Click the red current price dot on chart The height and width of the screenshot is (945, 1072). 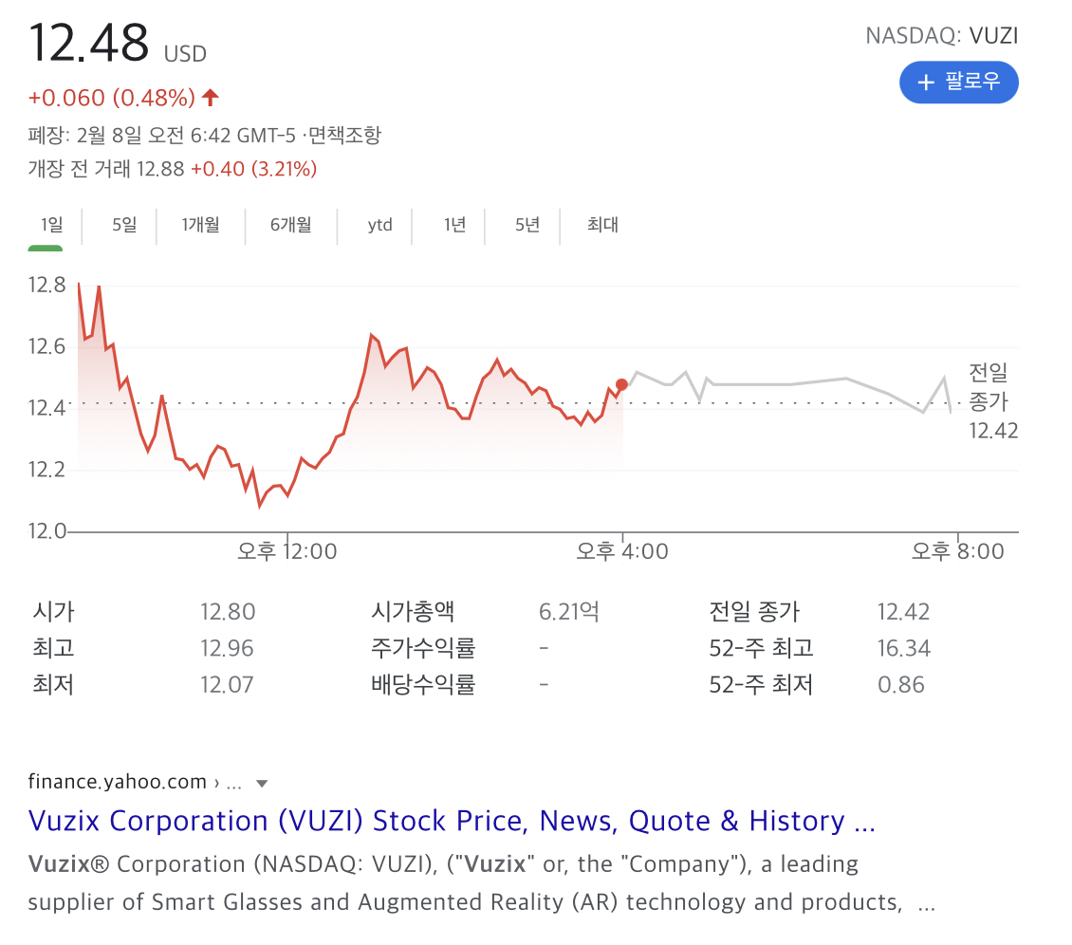click(x=621, y=384)
